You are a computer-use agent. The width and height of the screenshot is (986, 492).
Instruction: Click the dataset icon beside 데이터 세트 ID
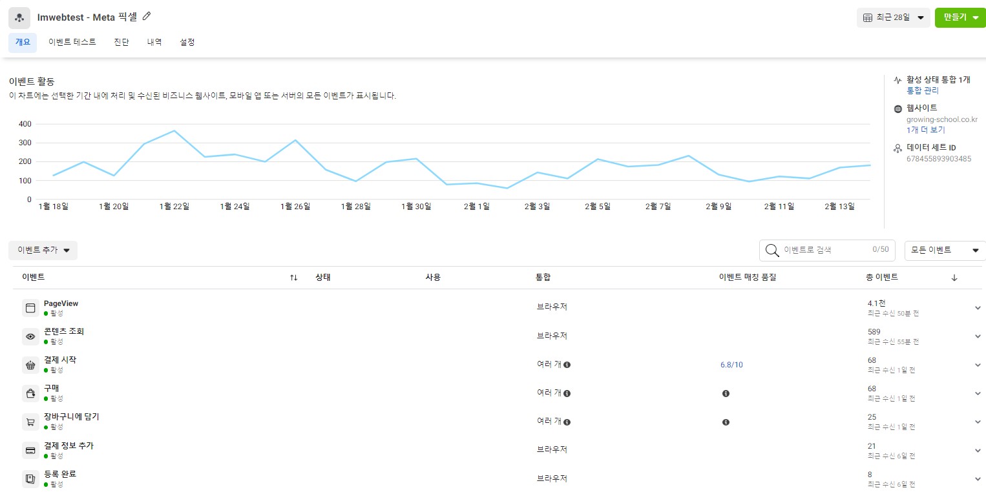pos(897,149)
